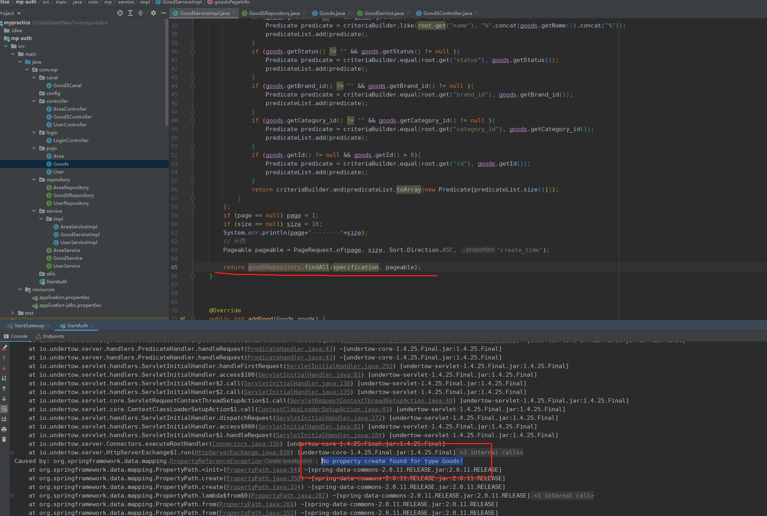Image resolution: width=767 pixels, height=516 pixels.
Task: Expand all nodes in Project panel
Action: coord(130,13)
